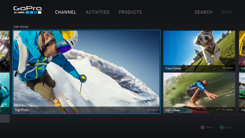Open the Surf + Skate playlist tile
245x138 pixels.
tap(199, 93)
